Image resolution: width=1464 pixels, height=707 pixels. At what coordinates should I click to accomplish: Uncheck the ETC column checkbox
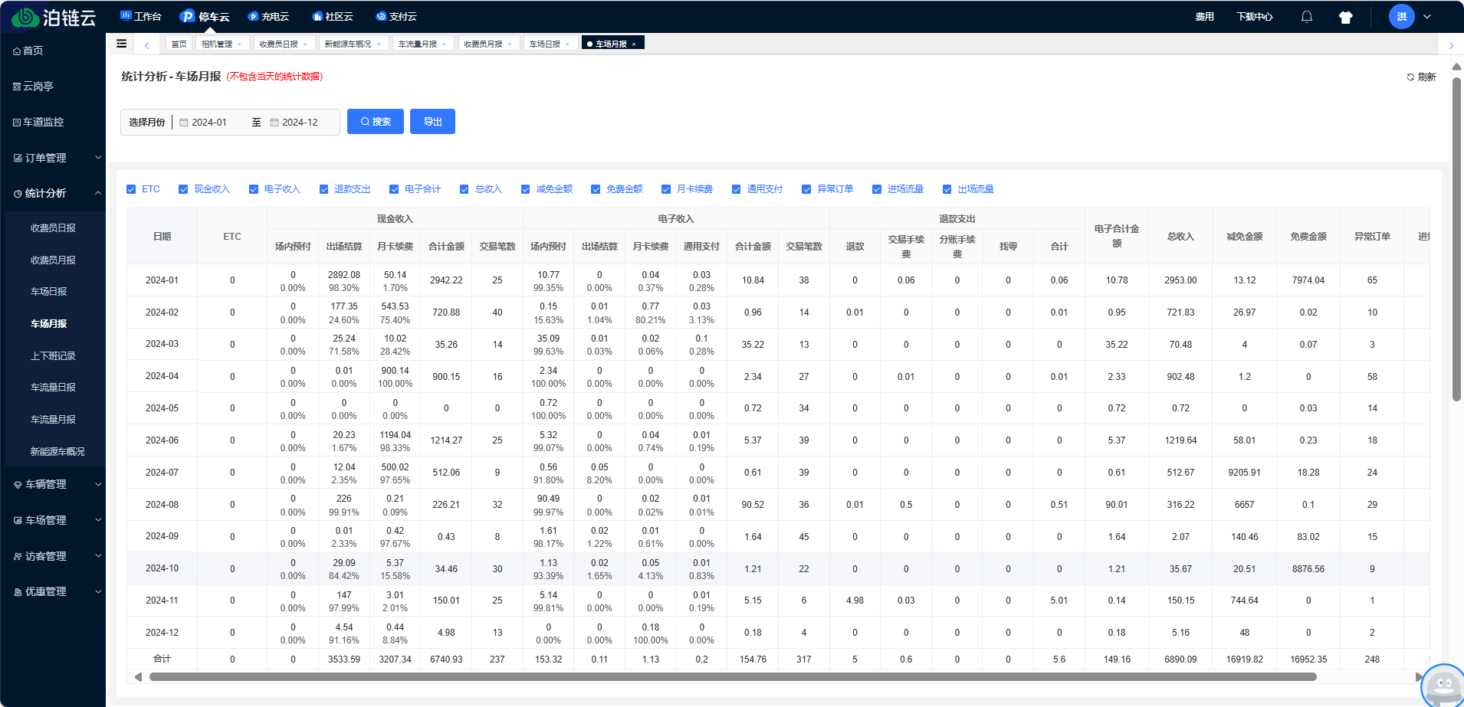tap(131, 189)
